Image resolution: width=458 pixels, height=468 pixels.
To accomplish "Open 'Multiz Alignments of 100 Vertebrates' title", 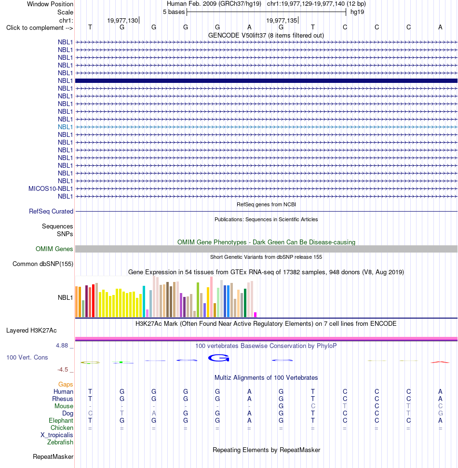I will click(266, 377).
